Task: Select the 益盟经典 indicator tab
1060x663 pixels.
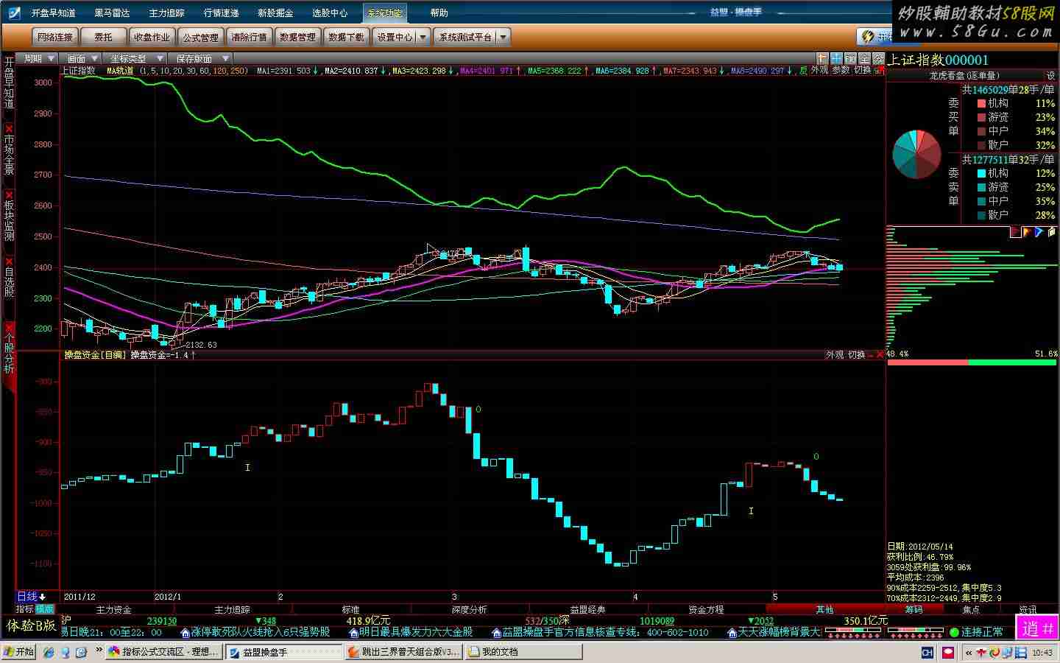Action: [588, 610]
